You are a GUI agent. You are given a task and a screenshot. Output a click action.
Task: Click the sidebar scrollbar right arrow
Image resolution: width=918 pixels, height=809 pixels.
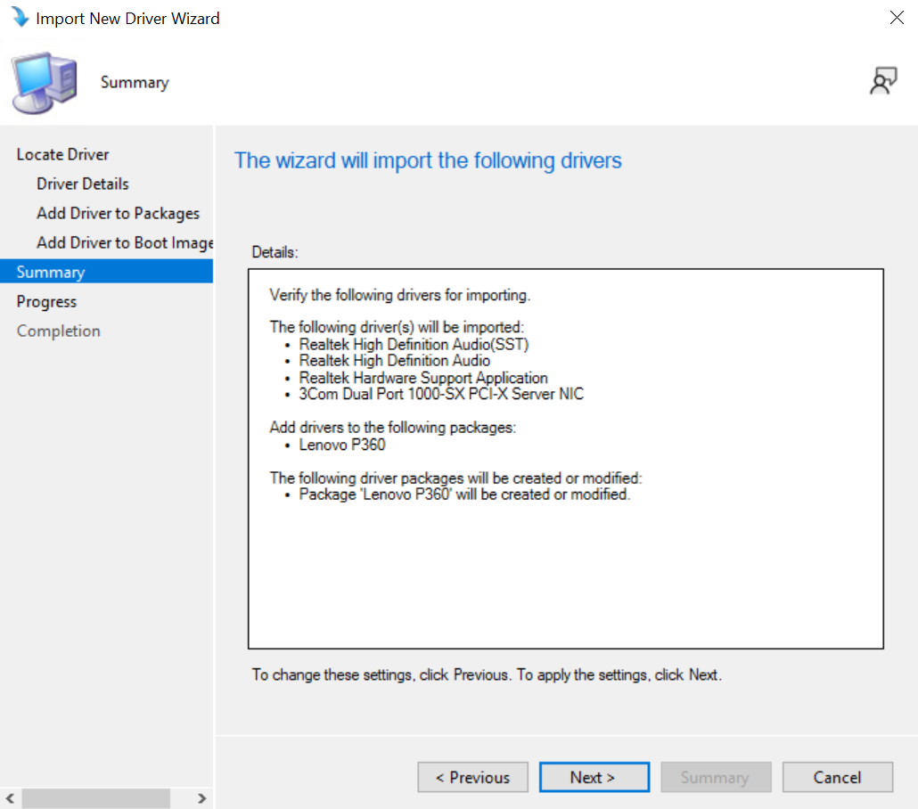202,798
